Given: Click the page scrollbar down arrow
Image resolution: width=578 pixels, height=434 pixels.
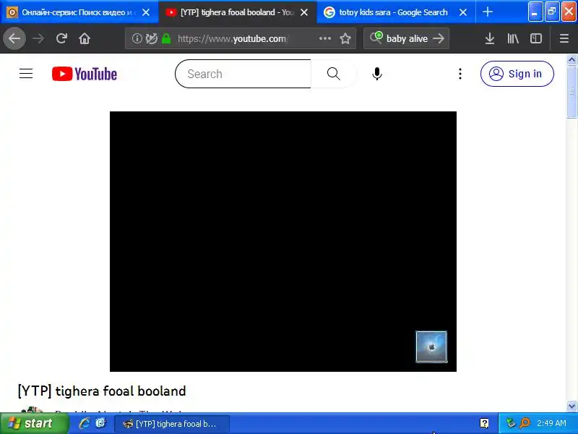Looking at the screenshot, I should 571,406.
